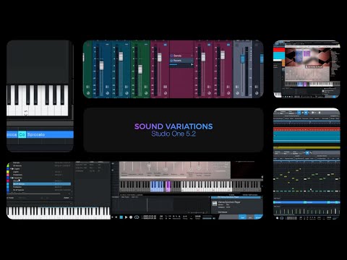347x260 pixels.
Task: Click the Stop button in the transport bar
Action: (121, 217)
